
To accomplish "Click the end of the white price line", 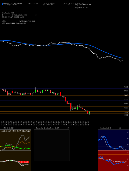I will pos(122,60).
